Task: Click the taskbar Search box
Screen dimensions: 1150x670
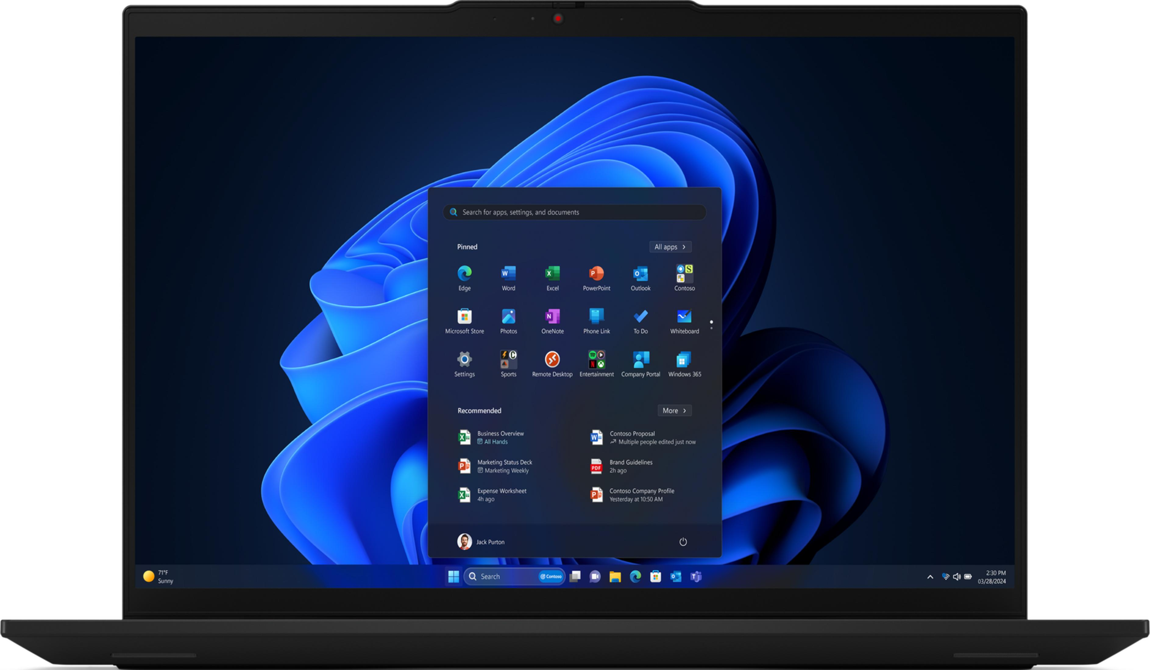Action: click(514, 577)
